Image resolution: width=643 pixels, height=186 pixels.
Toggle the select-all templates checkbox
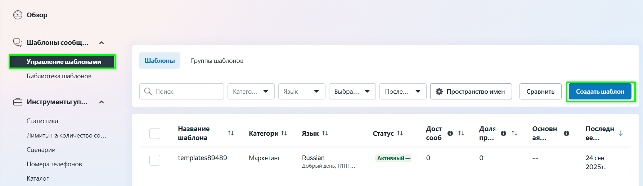155,134
